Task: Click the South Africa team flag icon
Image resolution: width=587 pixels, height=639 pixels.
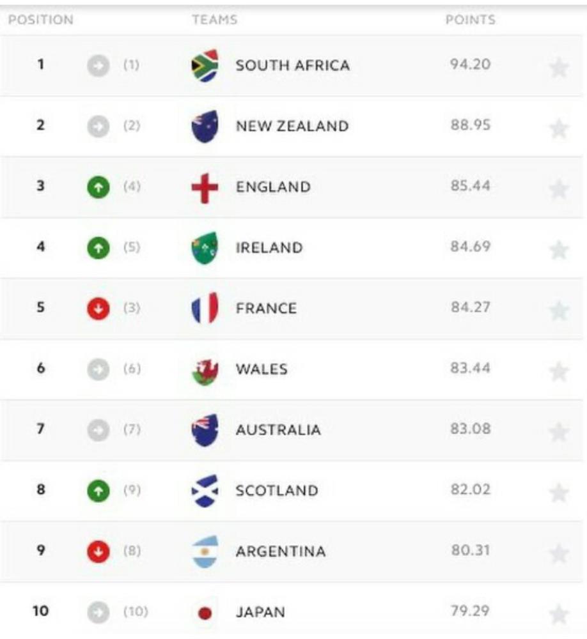Action: [x=205, y=66]
